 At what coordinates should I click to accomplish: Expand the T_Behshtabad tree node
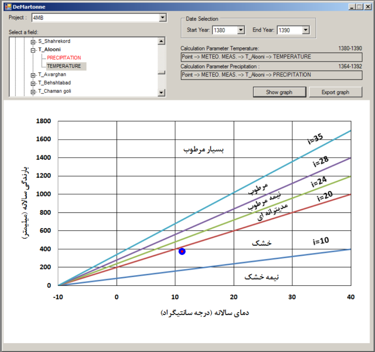(33, 84)
